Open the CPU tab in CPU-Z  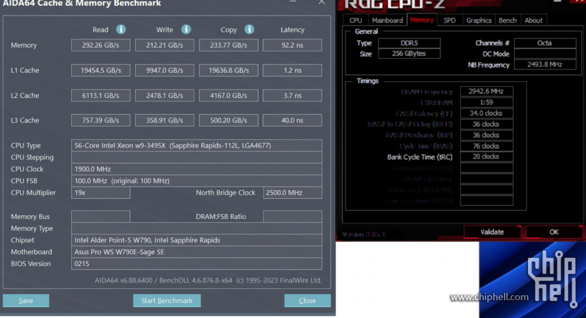pyautogui.click(x=355, y=20)
